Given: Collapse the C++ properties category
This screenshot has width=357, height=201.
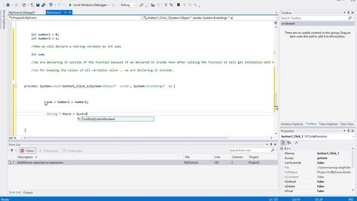Looking at the screenshot, I should point(282,149).
